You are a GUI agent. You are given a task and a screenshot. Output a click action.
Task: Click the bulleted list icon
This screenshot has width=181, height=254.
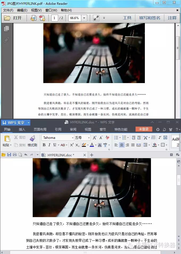[116, 138]
